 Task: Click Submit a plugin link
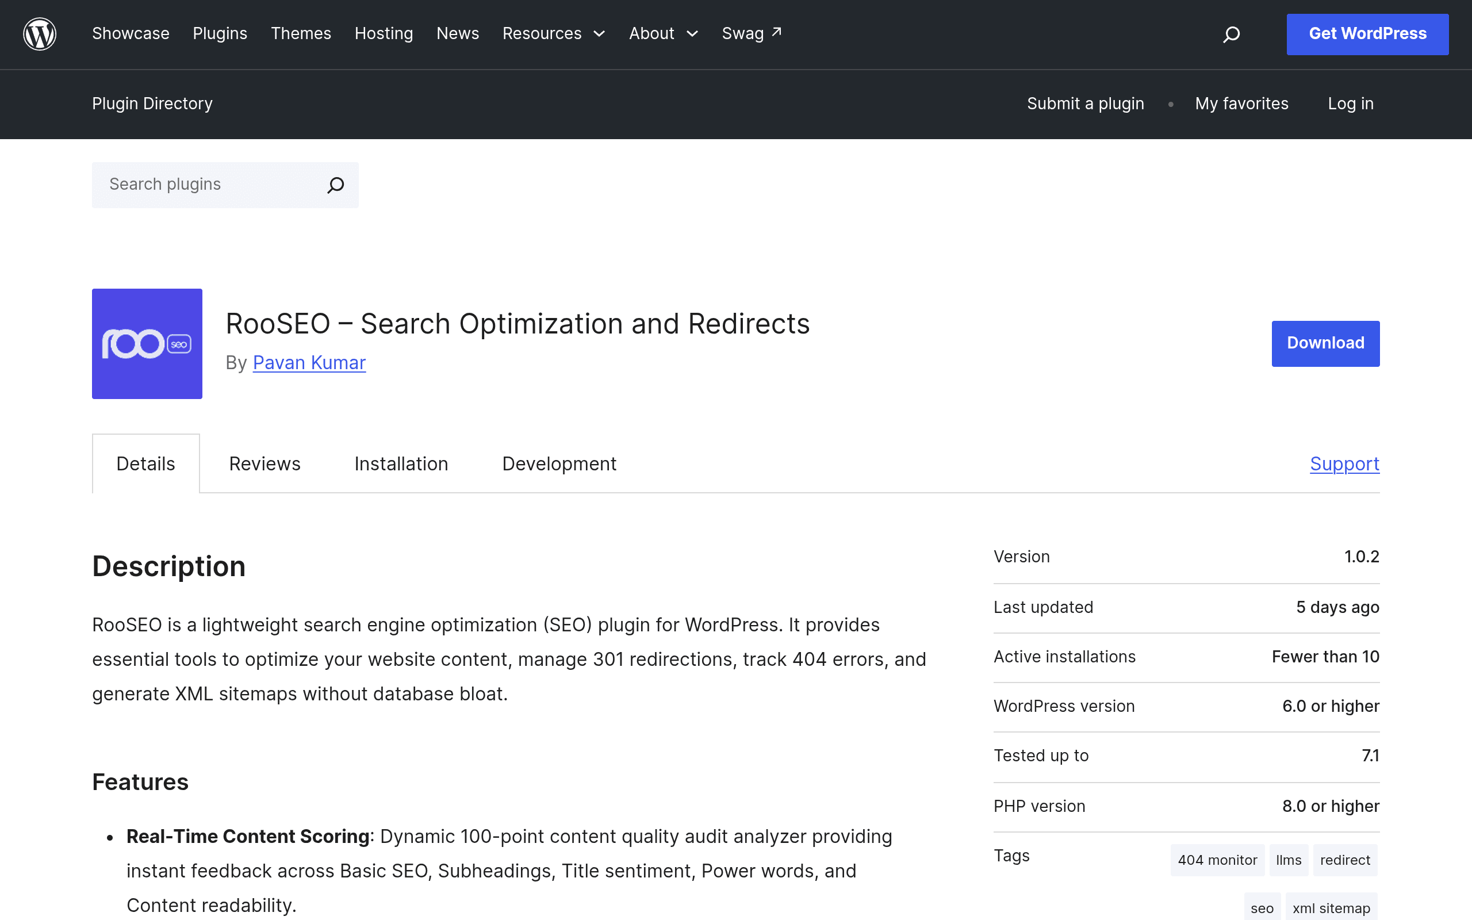pos(1086,103)
